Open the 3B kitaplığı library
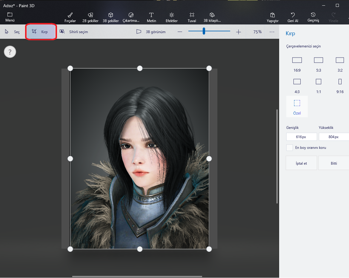Viewport: 349px width, 278px height. coord(212,17)
